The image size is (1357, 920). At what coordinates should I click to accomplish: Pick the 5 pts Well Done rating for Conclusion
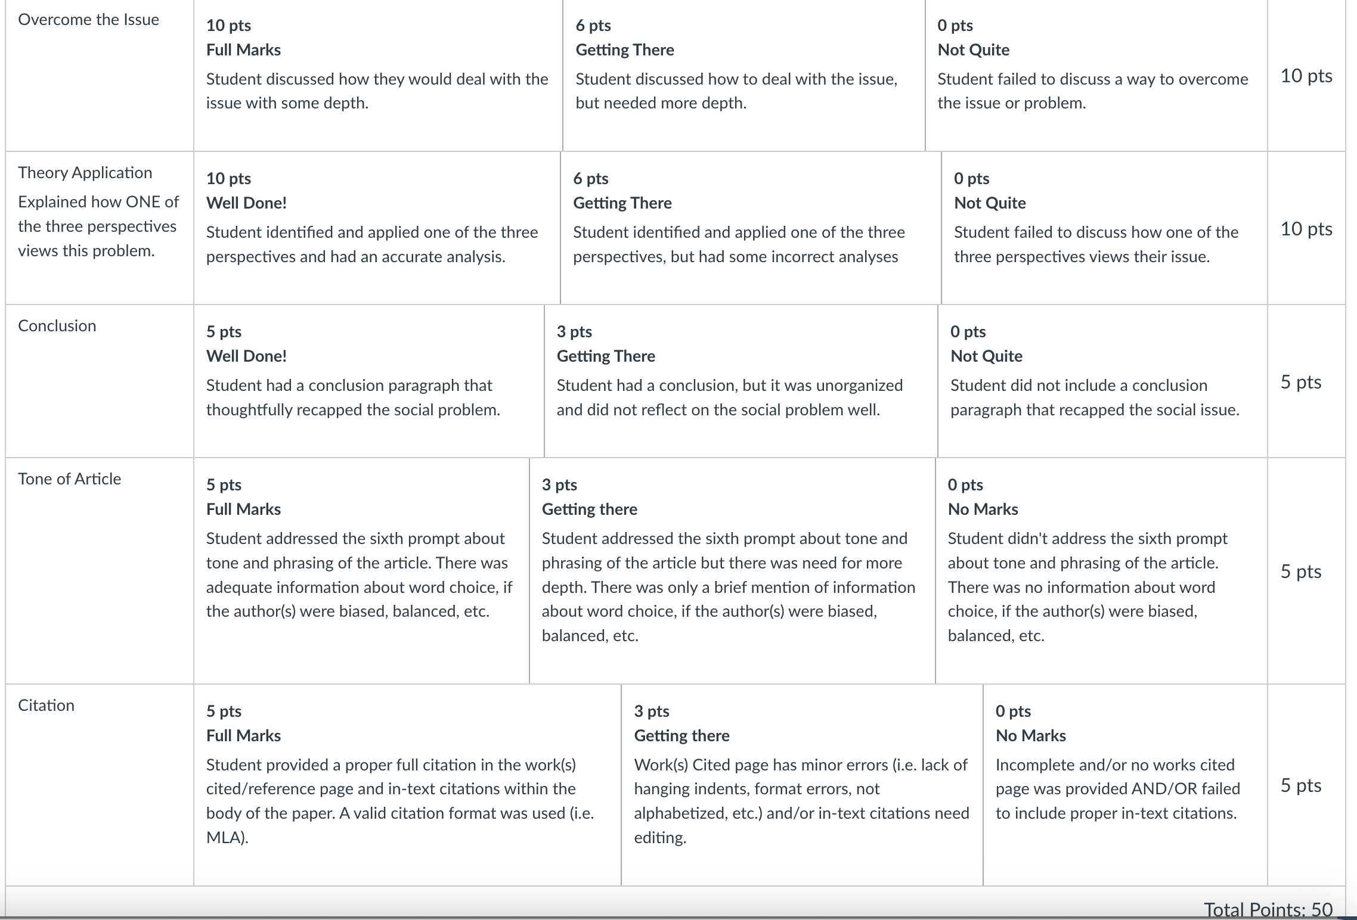(x=369, y=381)
